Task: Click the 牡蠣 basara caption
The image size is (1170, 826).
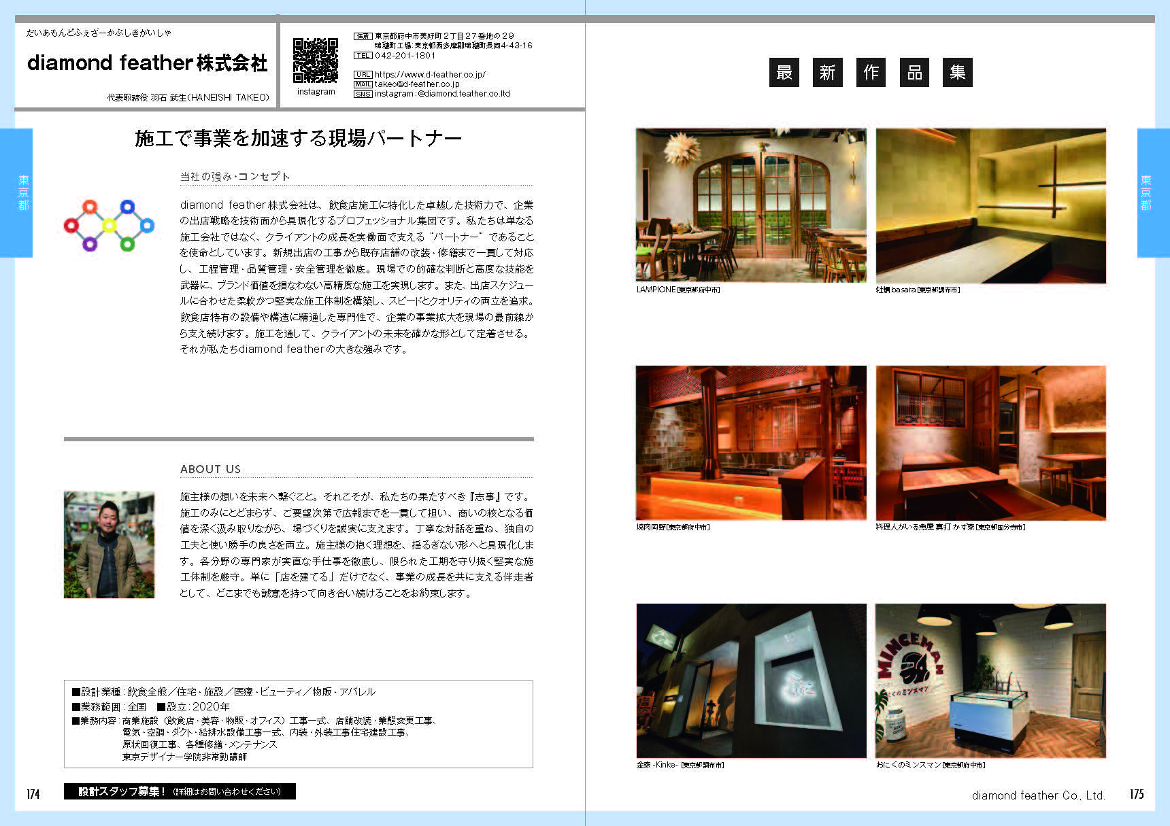Action: [x=918, y=290]
